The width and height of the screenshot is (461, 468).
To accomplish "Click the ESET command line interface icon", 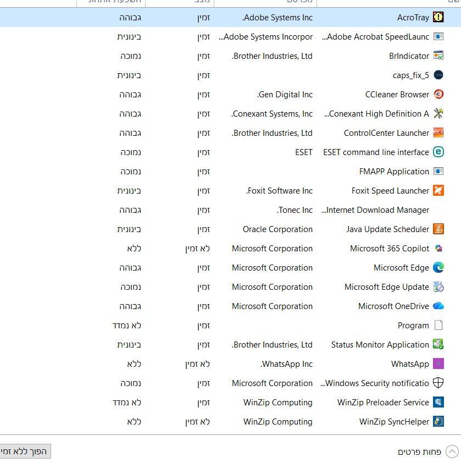I will (438, 152).
